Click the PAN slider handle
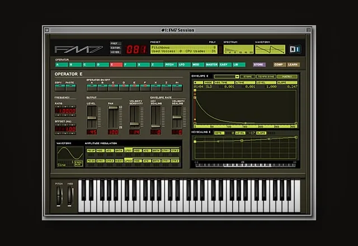 click(113, 107)
